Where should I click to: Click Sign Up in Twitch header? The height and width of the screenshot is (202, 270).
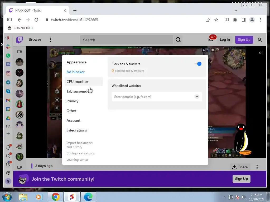(244, 40)
